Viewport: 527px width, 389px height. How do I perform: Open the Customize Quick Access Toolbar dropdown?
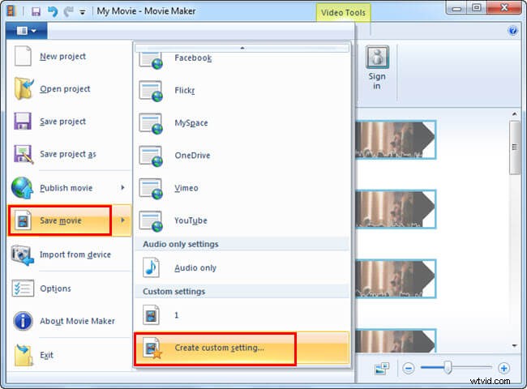click(x=83, y=12)
